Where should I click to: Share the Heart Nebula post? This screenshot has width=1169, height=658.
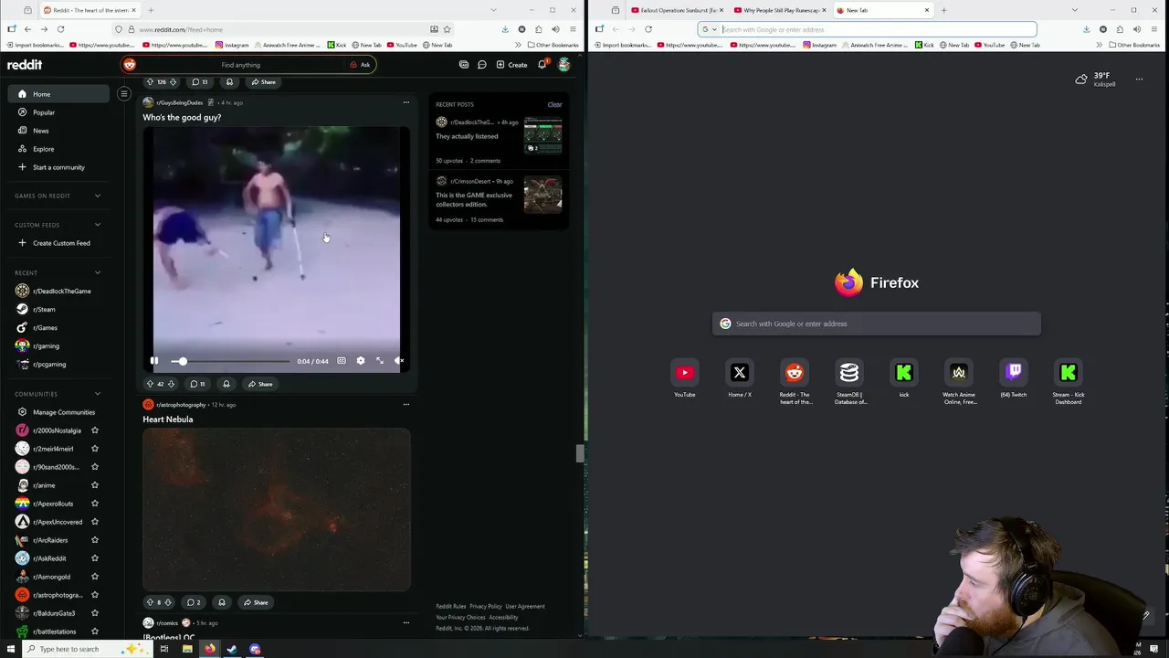pos(256,602)
